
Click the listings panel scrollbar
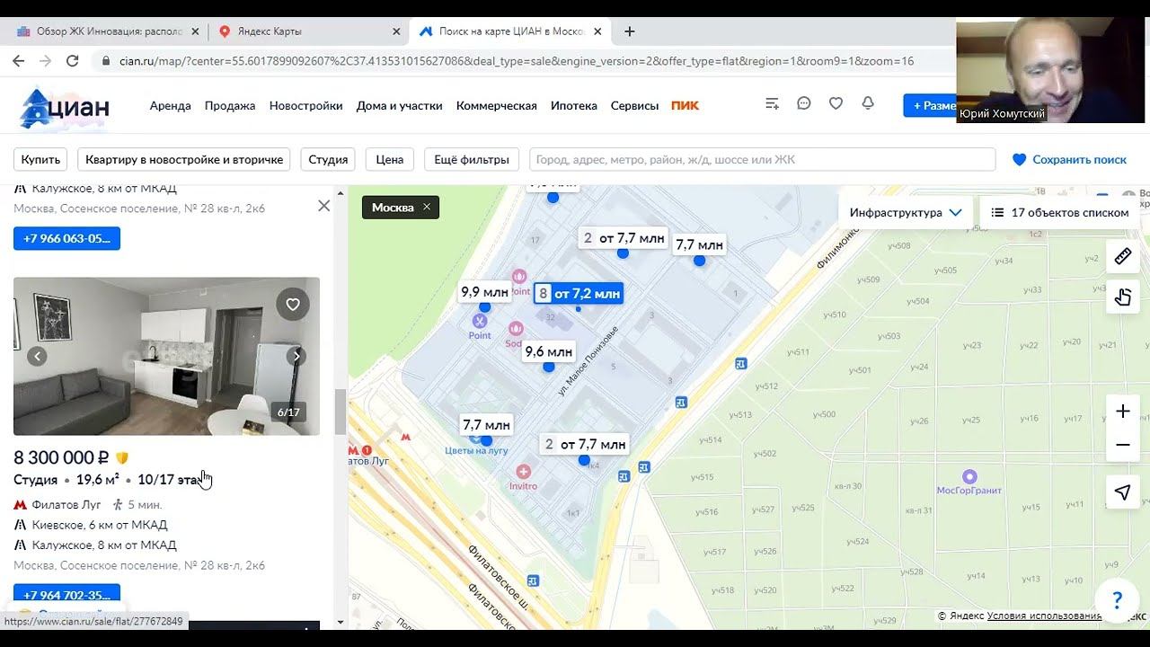pyautogui.click(x=341, y=412)
